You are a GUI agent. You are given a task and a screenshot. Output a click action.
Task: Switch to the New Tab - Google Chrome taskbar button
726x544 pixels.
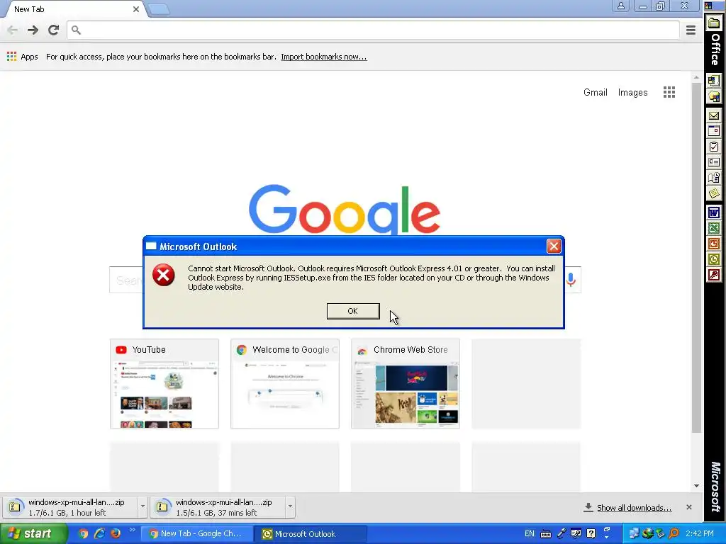pos(196,534)
